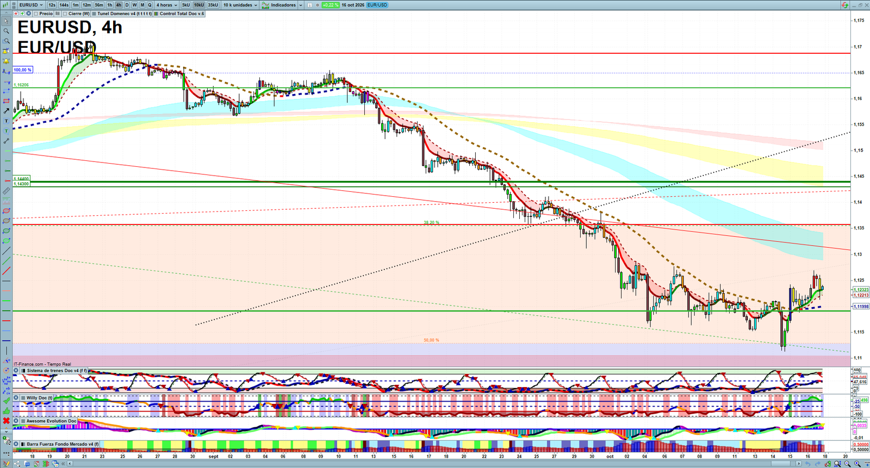Select the red filled rectangle tool

click(x=7, y=101)
